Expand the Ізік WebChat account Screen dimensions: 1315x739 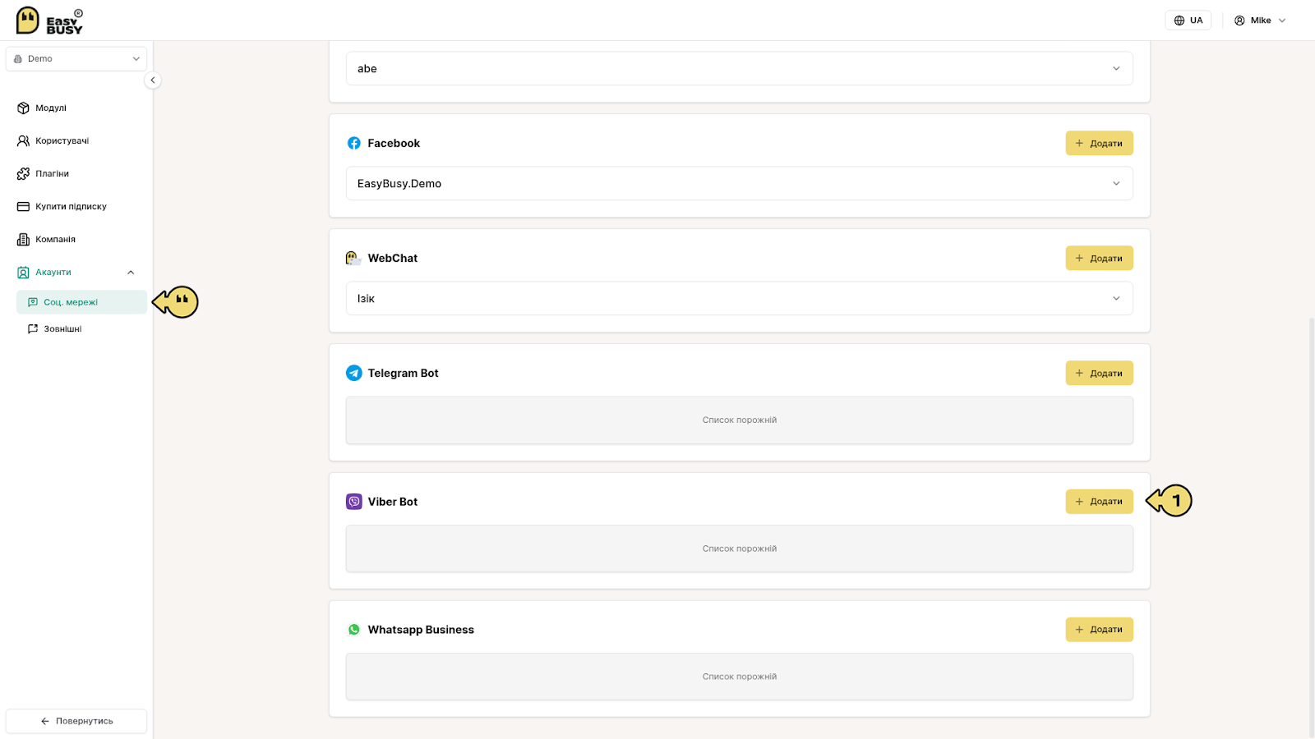[740, 298]
